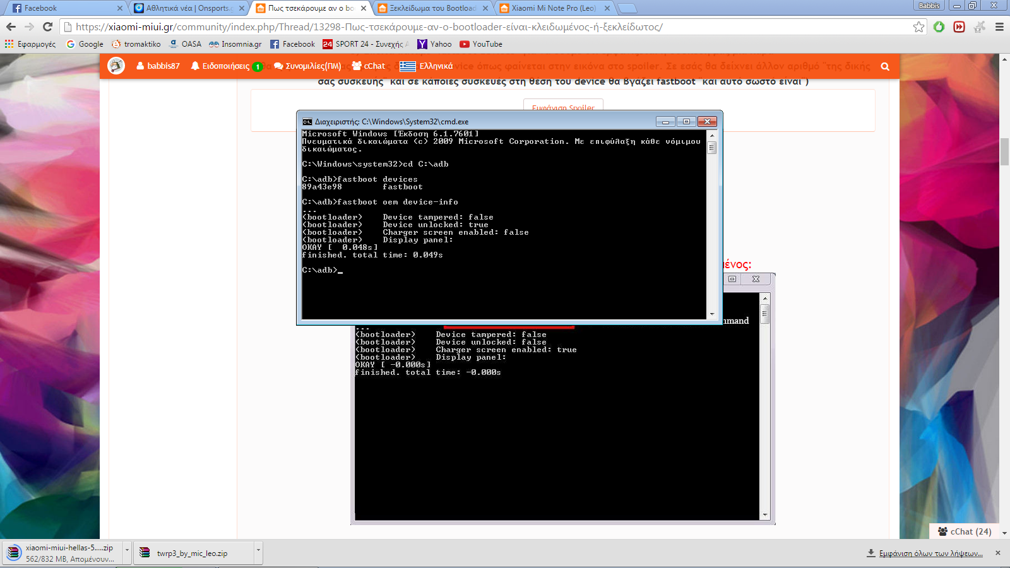Show all downloads link
The height and width of the screenshot is (568, 1010).
(930, 553)
